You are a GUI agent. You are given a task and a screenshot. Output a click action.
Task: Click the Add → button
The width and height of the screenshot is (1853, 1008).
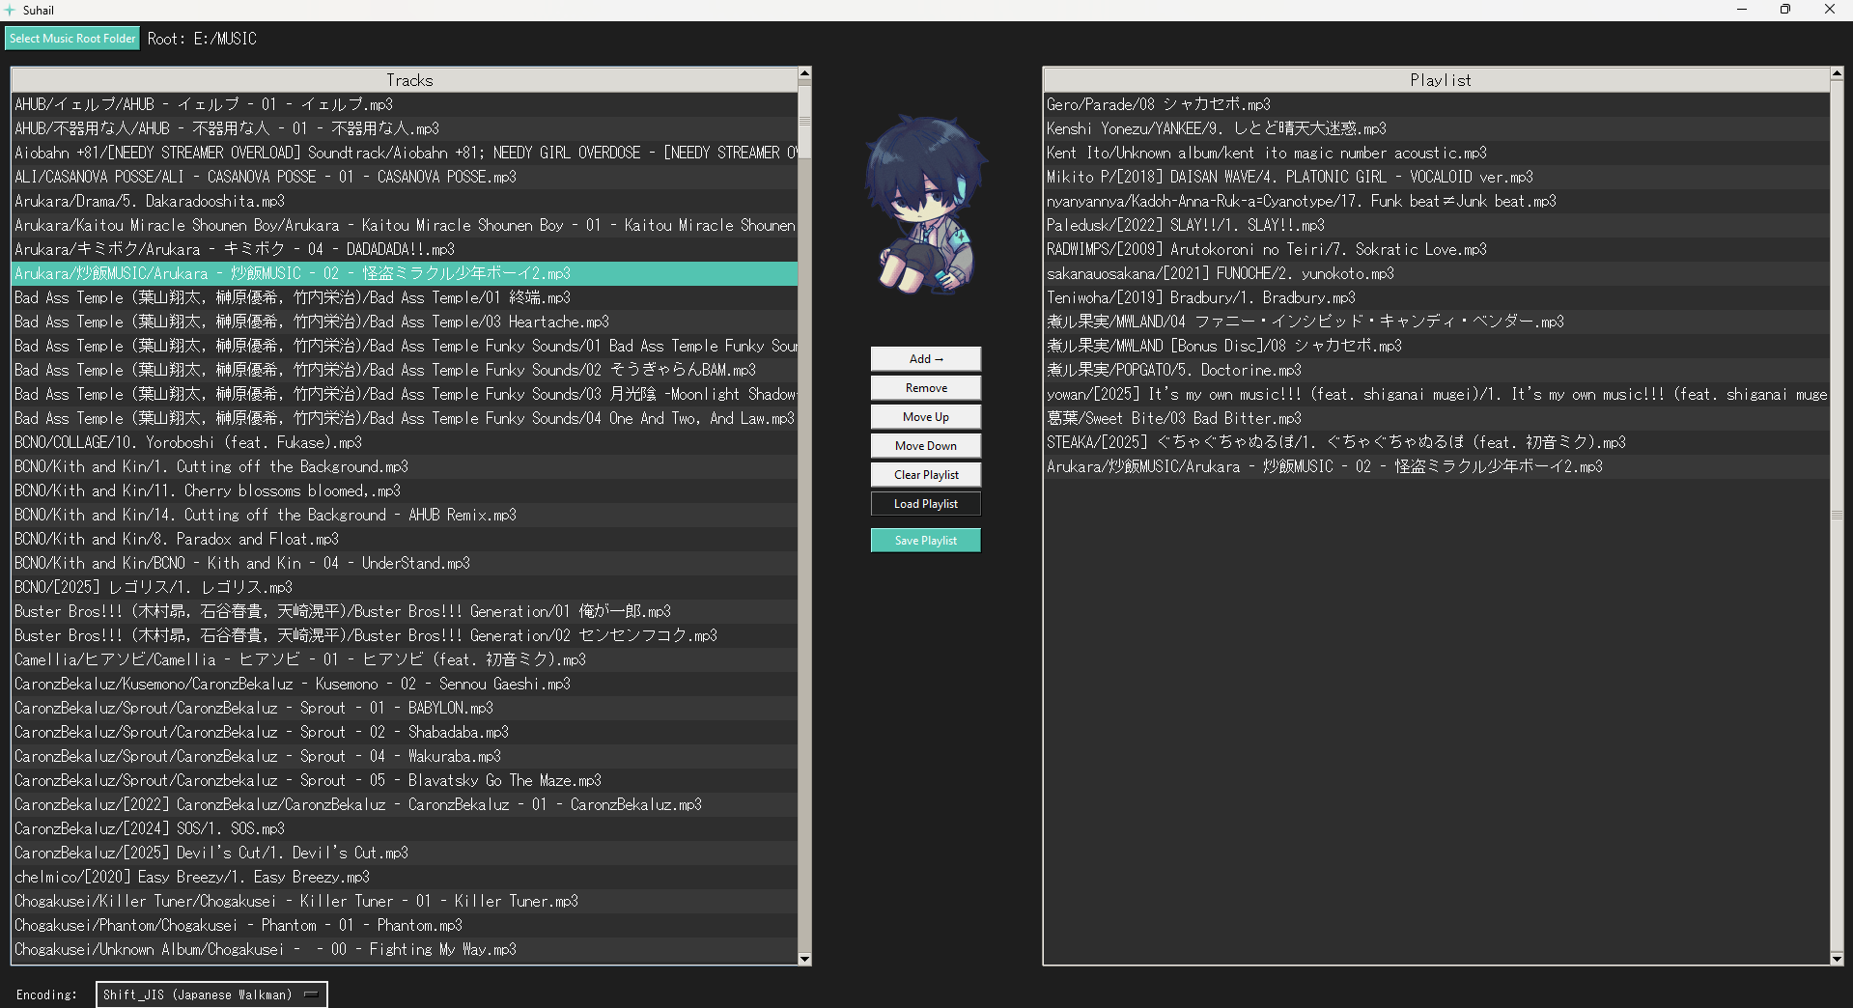(925, 359)
